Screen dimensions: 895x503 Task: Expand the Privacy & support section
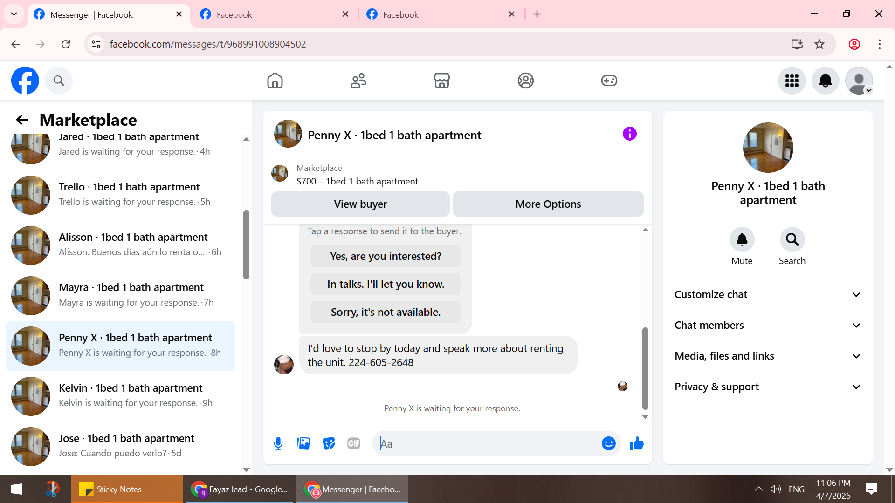click(x=768, y=387)
